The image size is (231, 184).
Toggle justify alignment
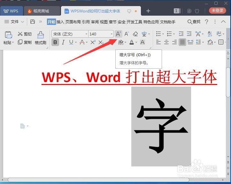coord(182,42)
